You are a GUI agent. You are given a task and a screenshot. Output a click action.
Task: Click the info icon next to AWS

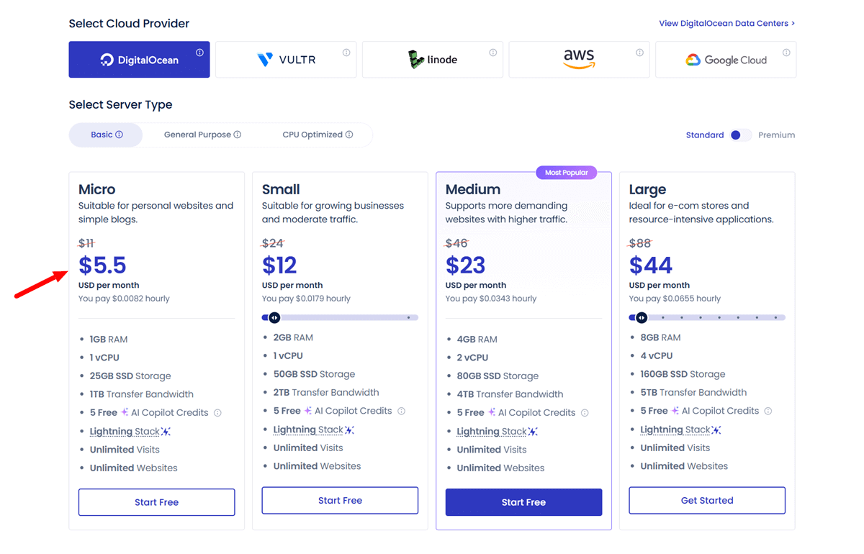point(639,51)
